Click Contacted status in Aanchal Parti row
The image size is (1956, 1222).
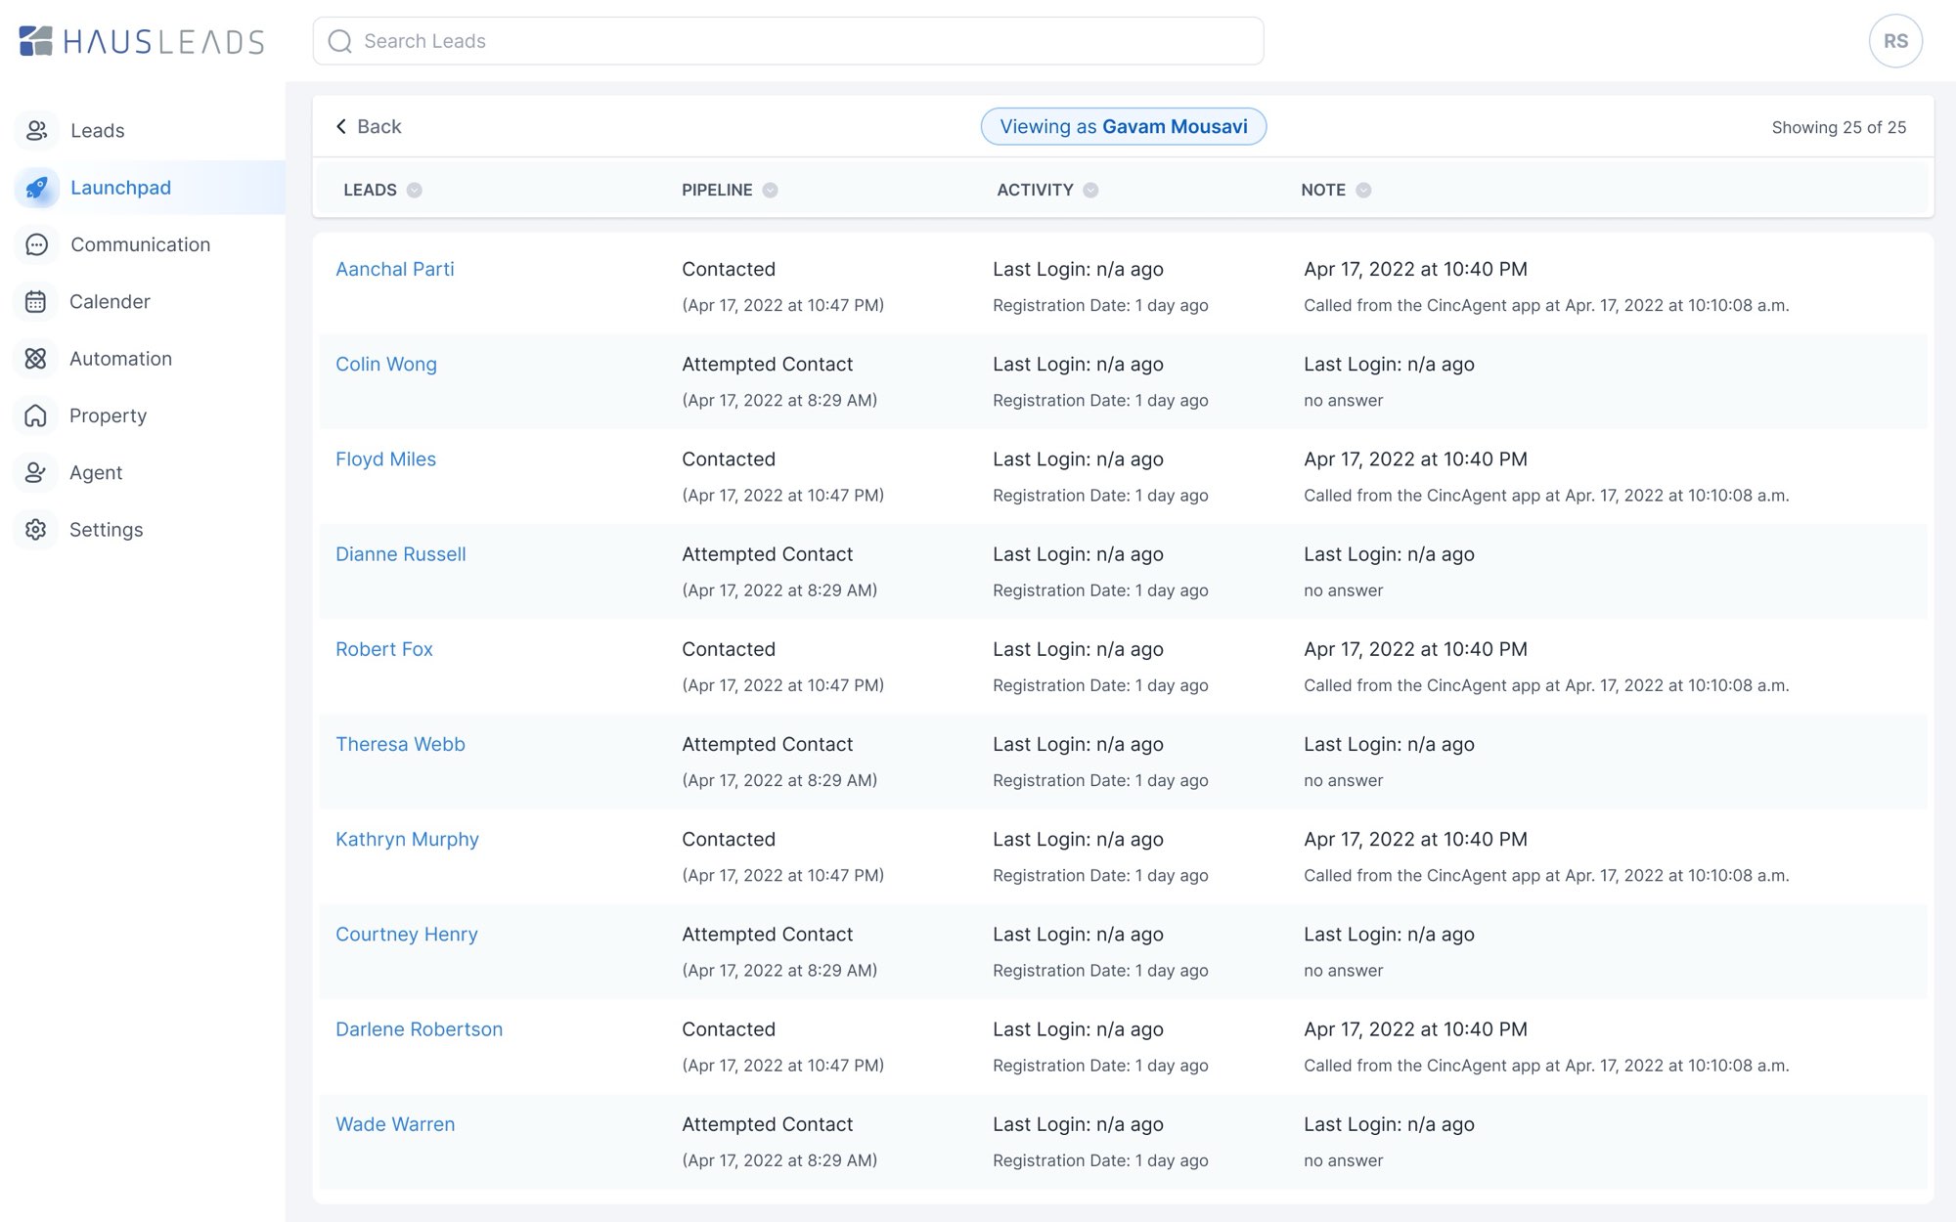pyautogui.click(x=729, y=269)
